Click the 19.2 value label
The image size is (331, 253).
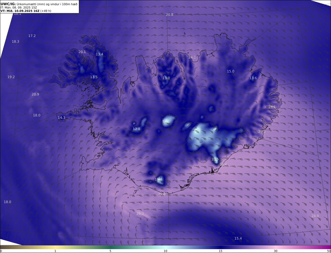pos(11,77)
